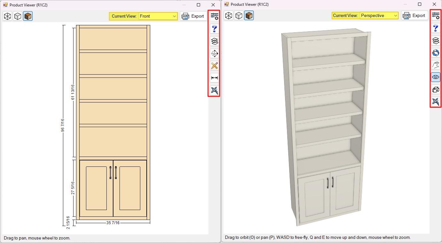This screenshot has height=243, width=442.
Task: Expand the Current View dropdown showing Perspective
Action: click(x=379, y=15)
